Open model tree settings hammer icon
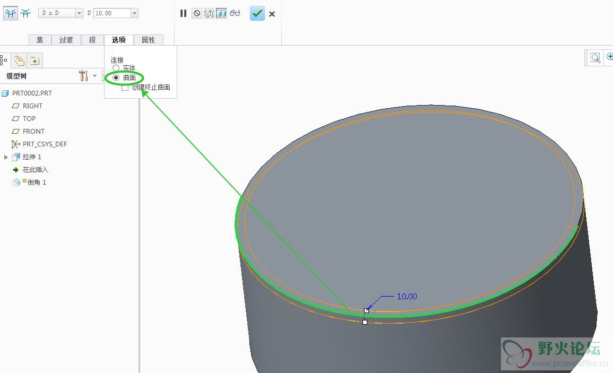This screenshot has width=613, height=373. tap(83, 76)
